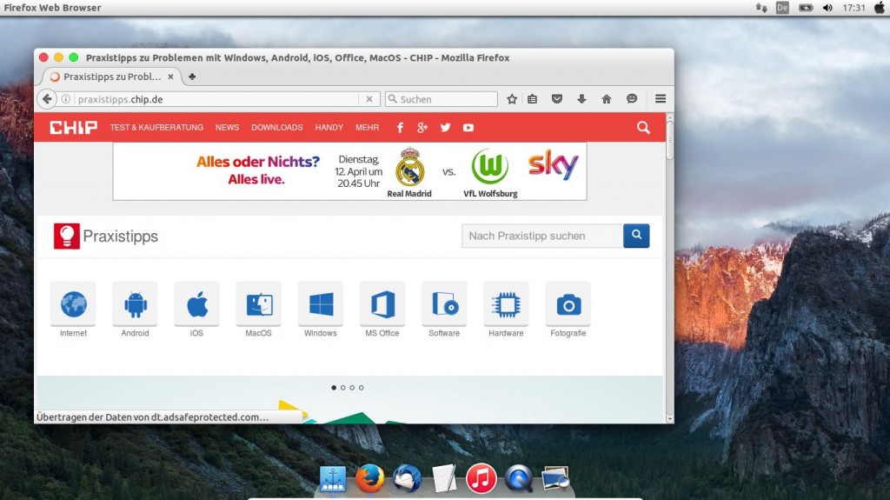Screen dimensions: 890x500
Task: Open the DOWNLOADS navigation item
Action: 277,128
